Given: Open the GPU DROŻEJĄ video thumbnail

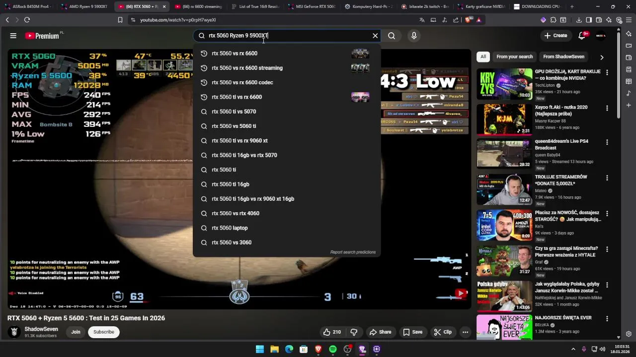Looking at the screenshot, I should click(504, 84).
